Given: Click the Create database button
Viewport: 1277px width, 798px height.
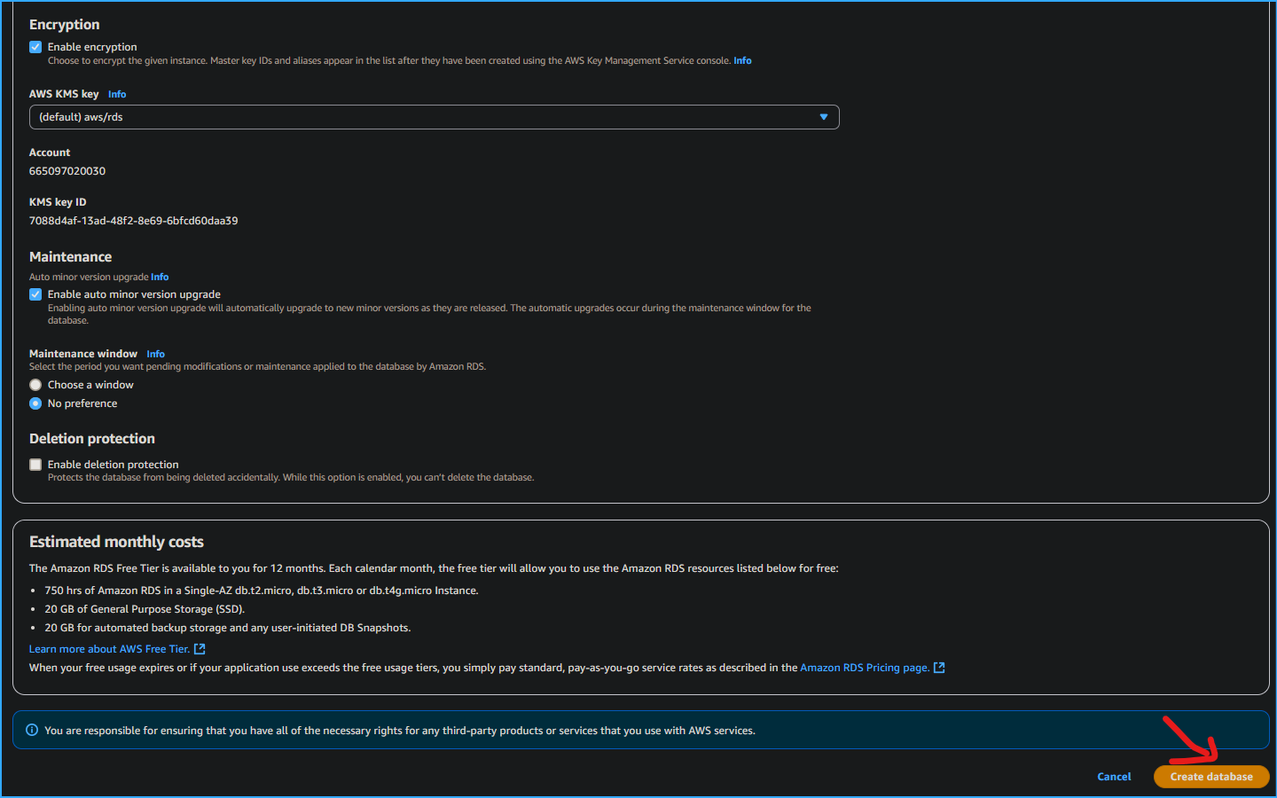Looking at the screenshot, I should [x=1211, y=776].
